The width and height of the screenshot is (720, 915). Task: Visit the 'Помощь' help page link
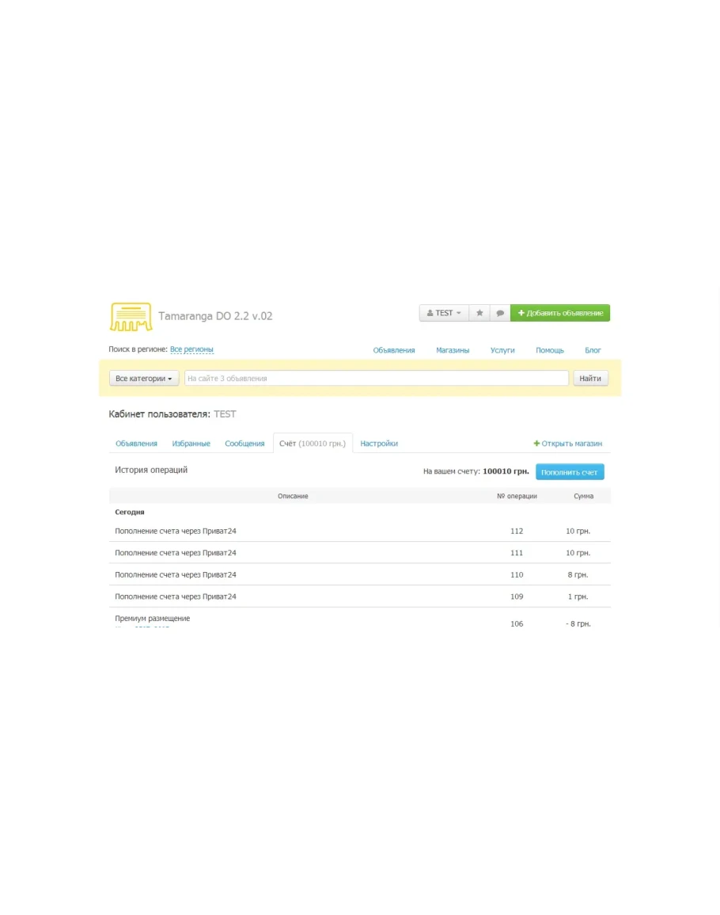[x=550, y=350]
